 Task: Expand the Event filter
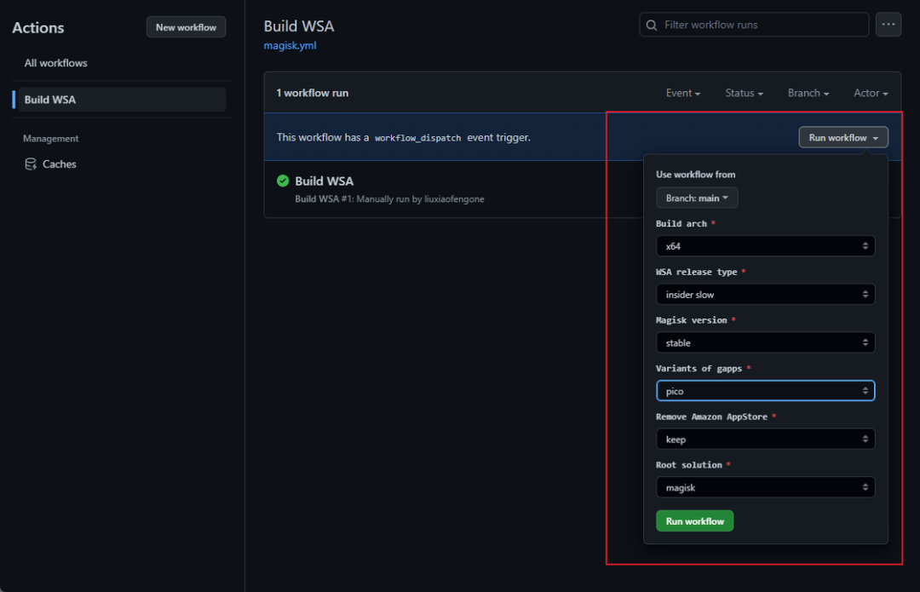tap(683, 93)
